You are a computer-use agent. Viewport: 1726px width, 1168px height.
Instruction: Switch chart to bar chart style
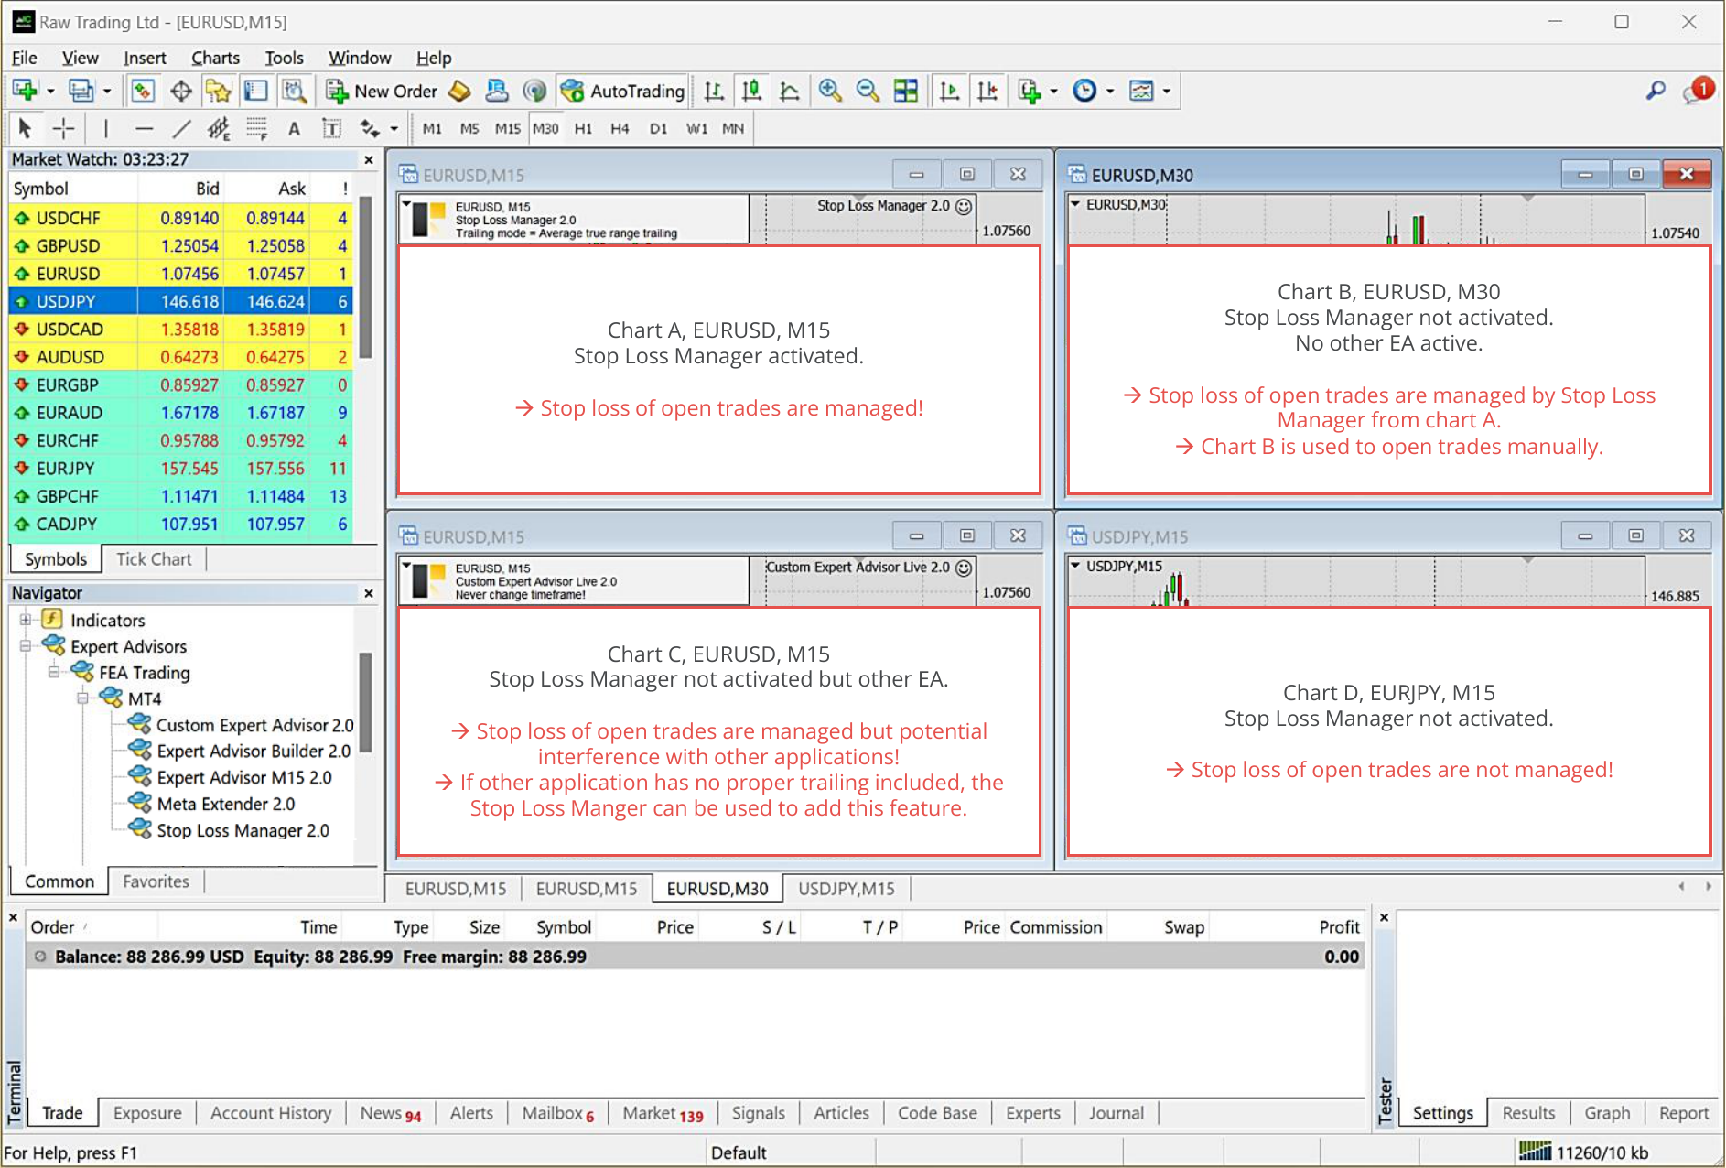pos(714,91)
